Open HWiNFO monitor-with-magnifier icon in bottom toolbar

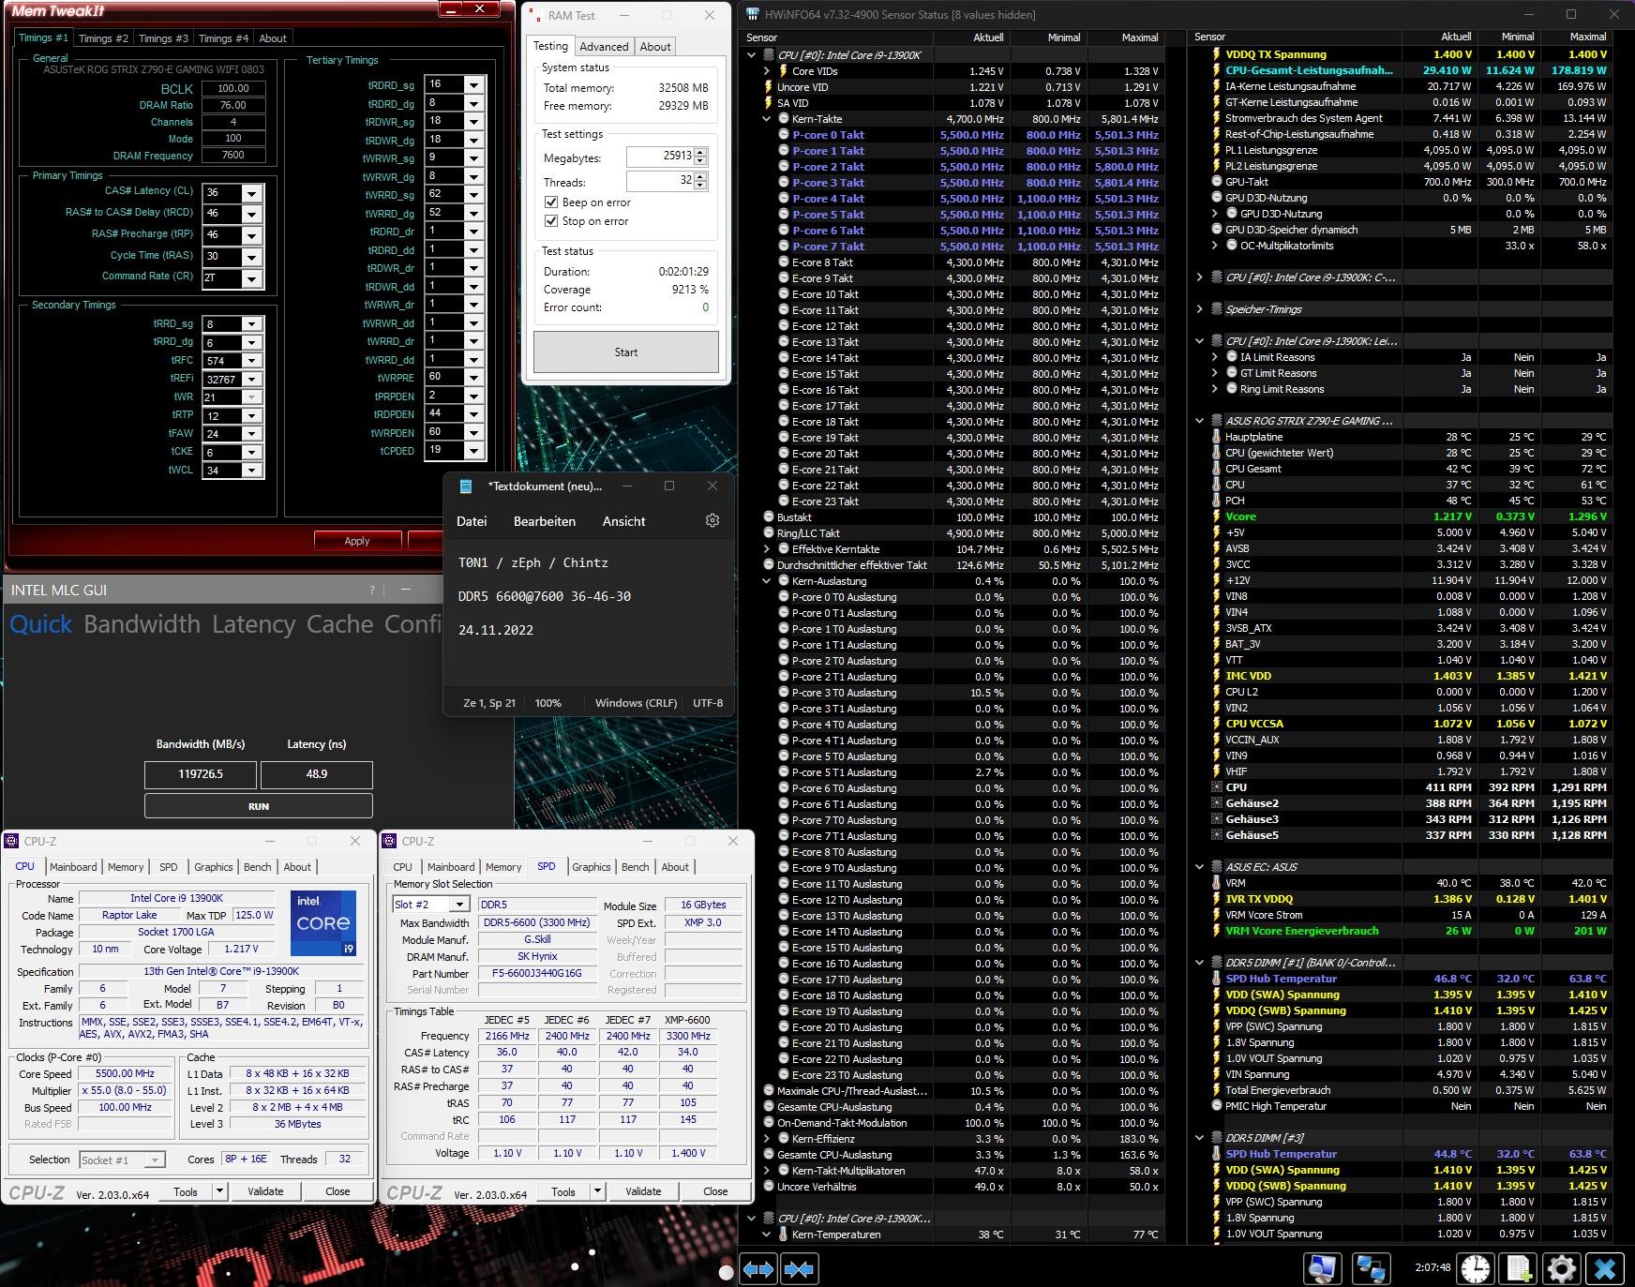click(1323, 1268)
